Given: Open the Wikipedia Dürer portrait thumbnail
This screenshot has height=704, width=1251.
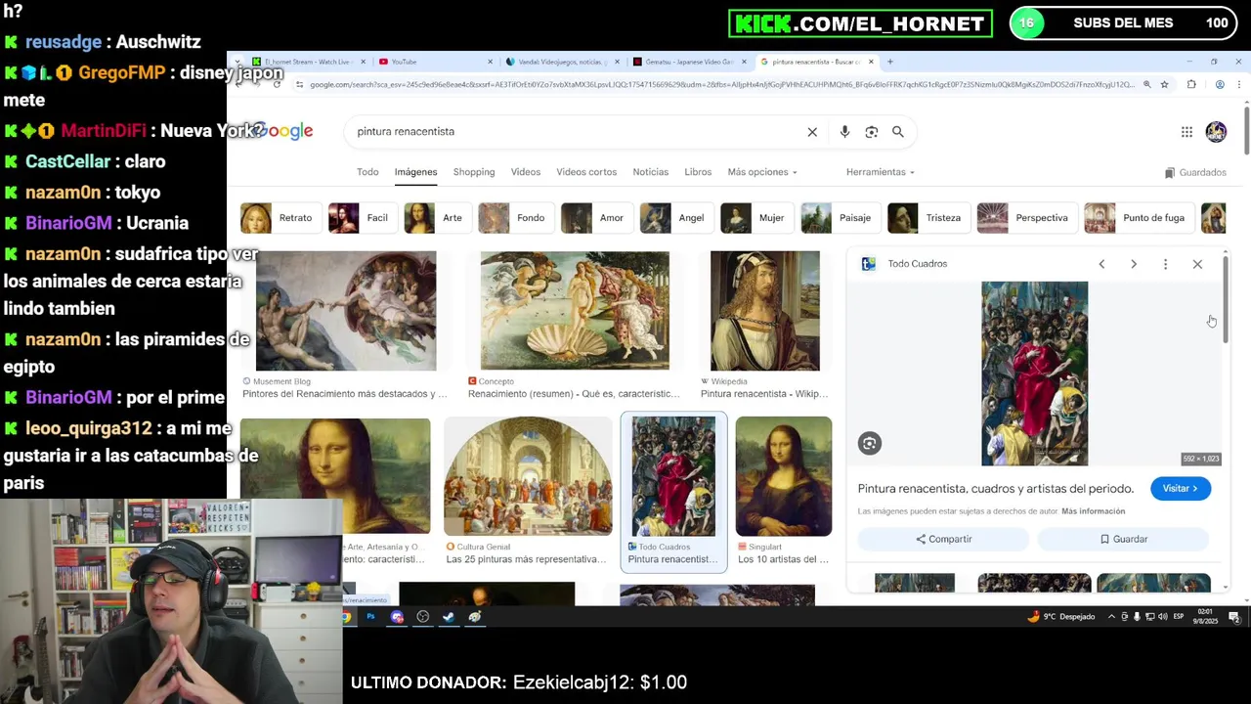Looking at the screenshot, I should tap(765, 311).
